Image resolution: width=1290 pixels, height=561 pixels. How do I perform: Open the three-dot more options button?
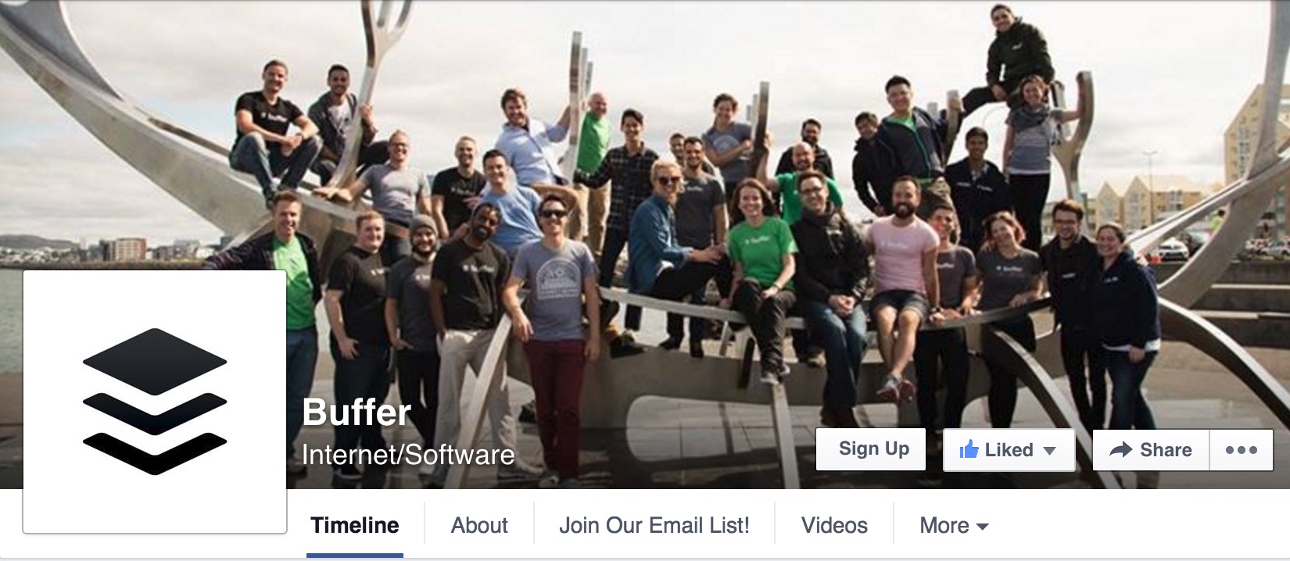pyautogui.click(x=1242, y=450)
